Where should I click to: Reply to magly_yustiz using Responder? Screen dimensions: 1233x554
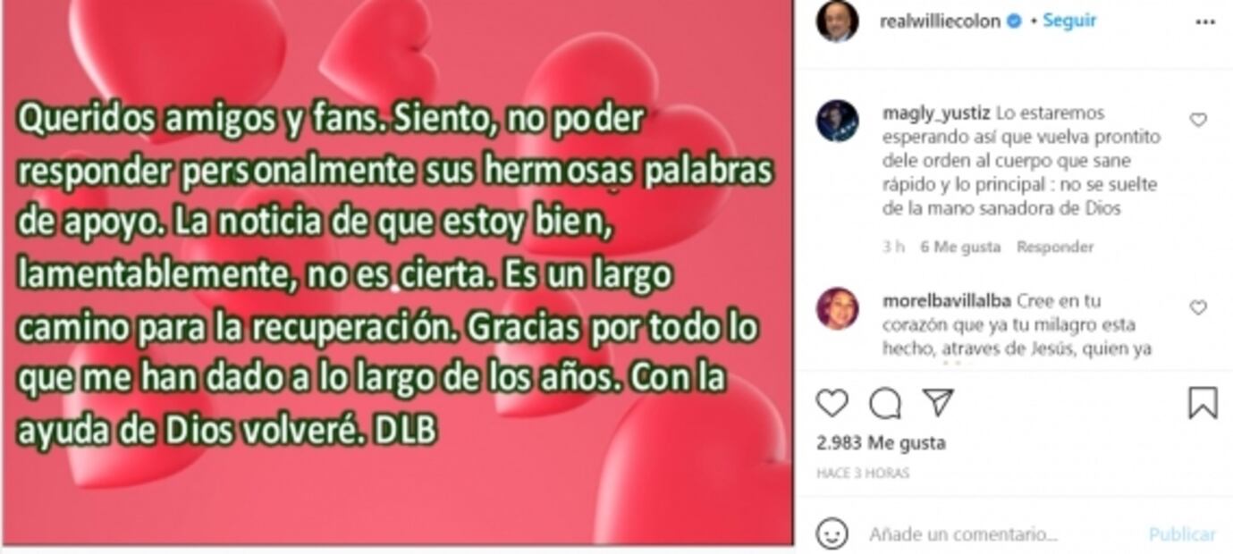point(1055,248)
